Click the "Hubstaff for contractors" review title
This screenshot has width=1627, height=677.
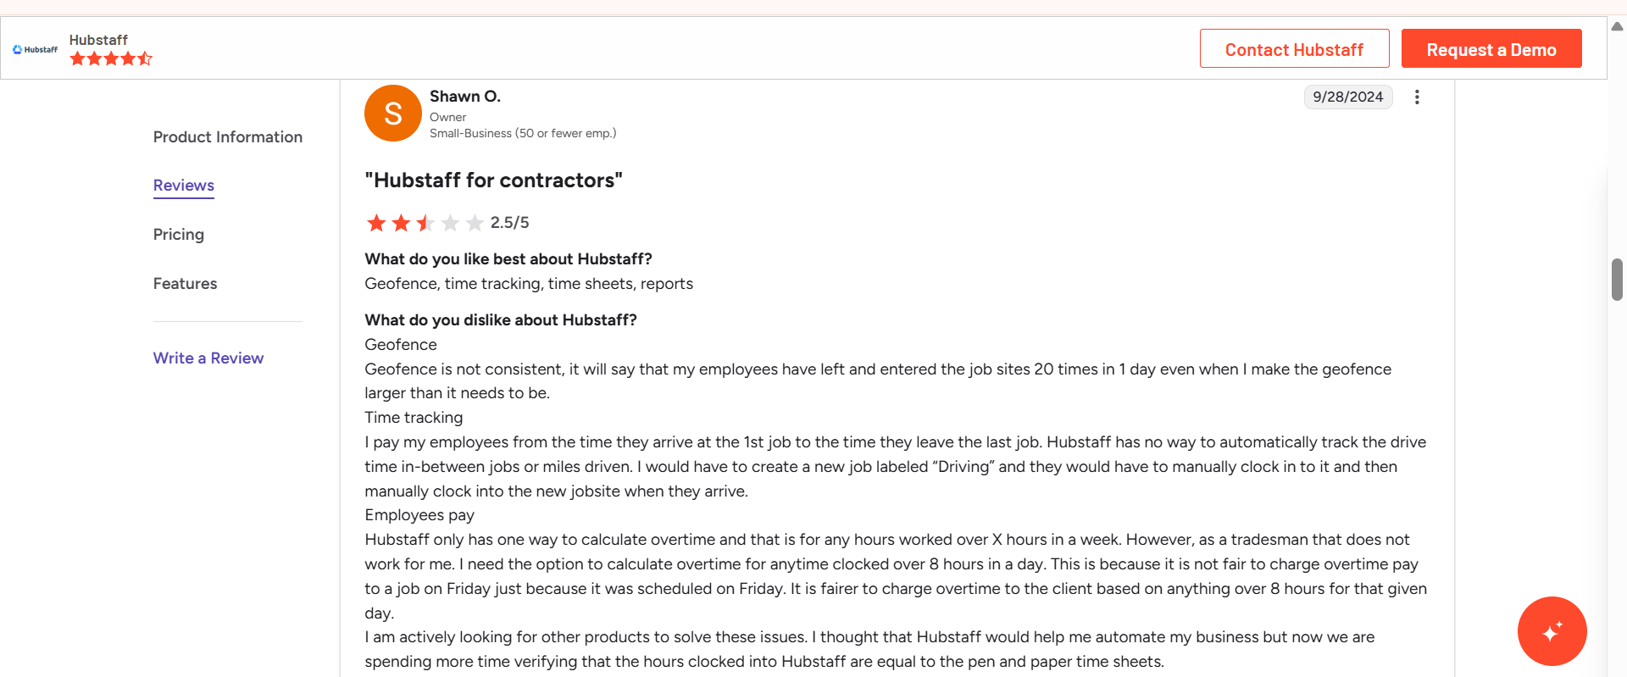(494, 180)
